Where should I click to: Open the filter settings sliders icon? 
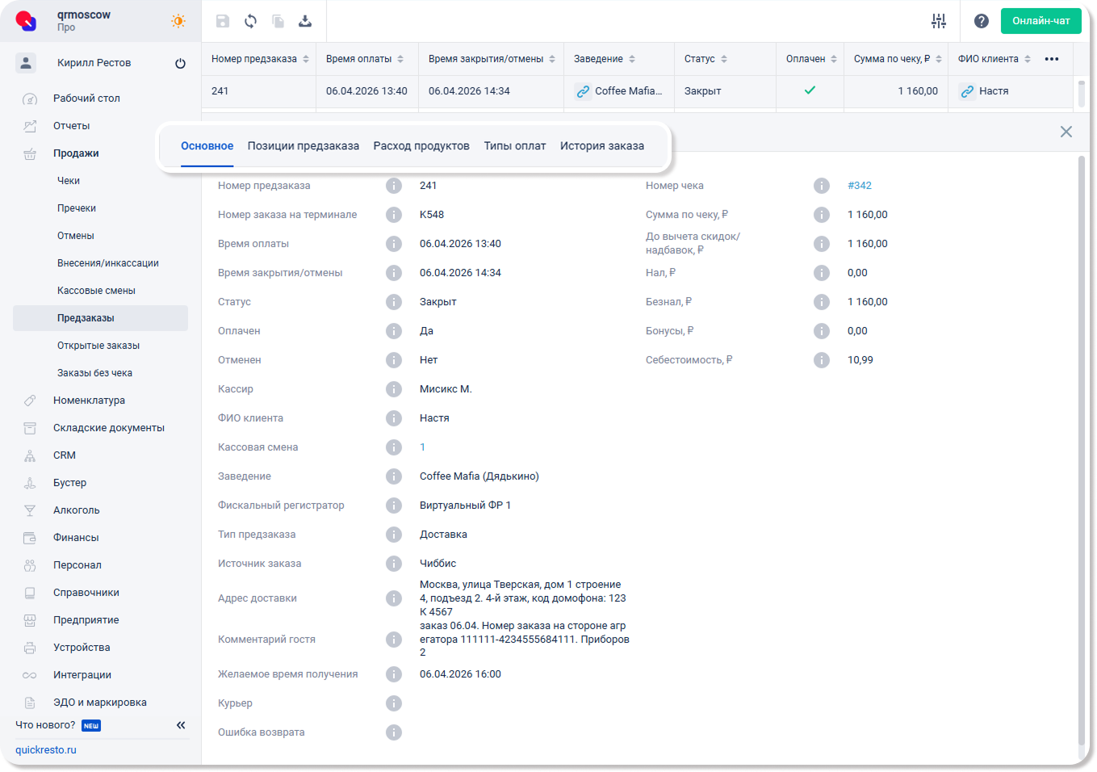coord(938,21)
